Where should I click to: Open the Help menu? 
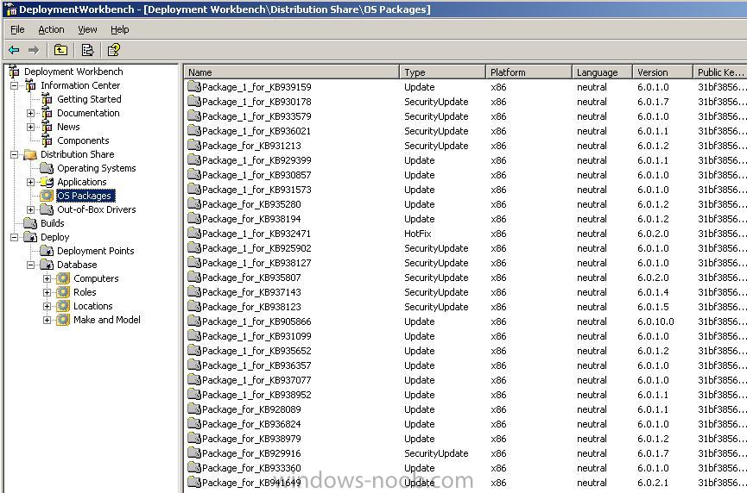pos(119,29)
